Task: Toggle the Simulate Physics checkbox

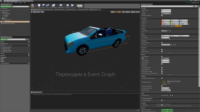Action: [162, 57]
